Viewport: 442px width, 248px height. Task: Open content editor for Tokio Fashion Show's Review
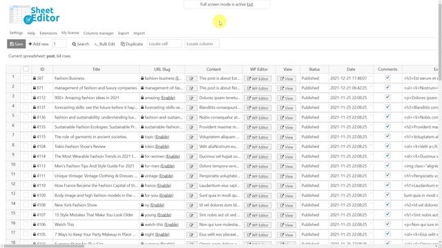[x=191, y=147]
